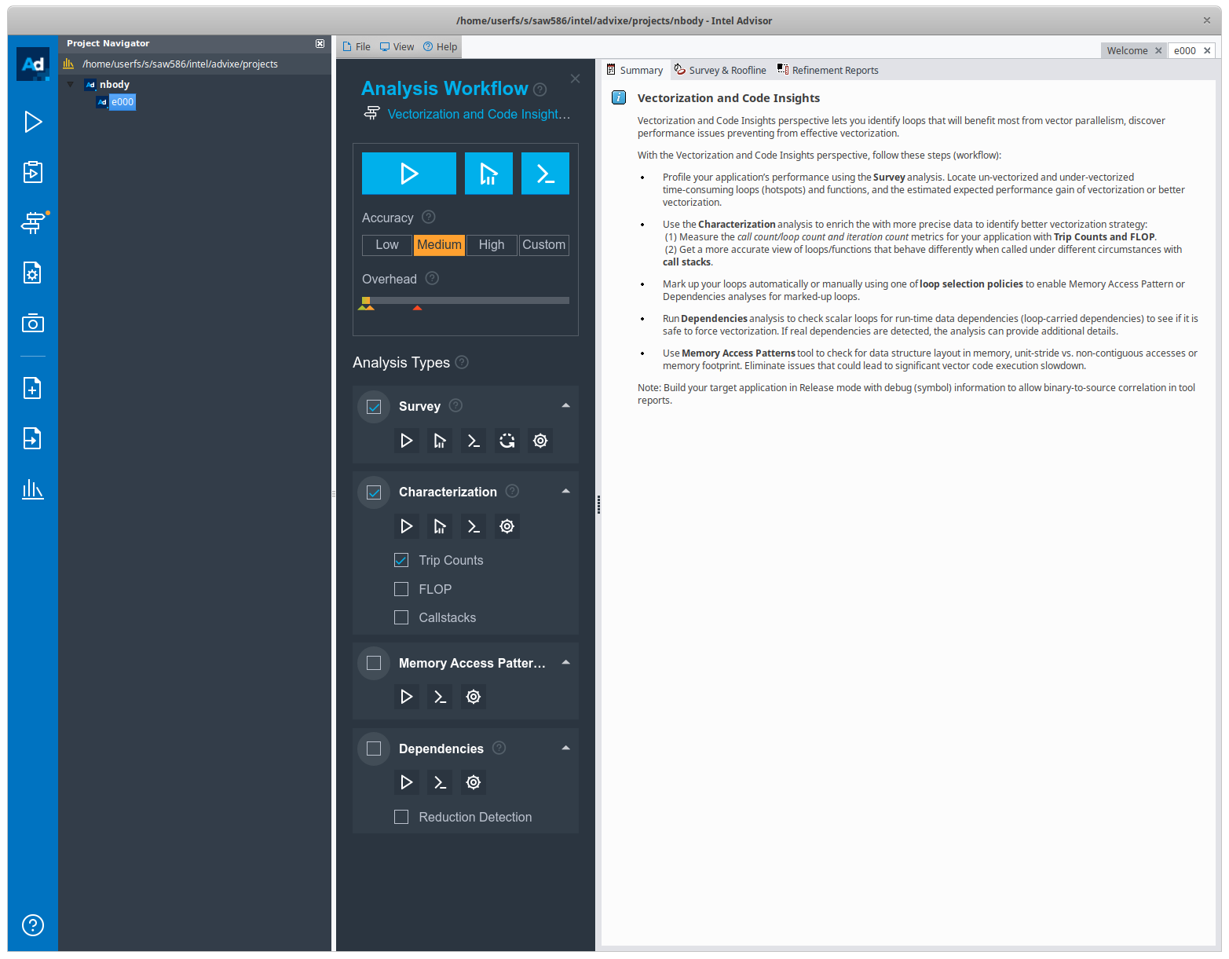Select Custom accuracy level
The image size is (1229, 959).
point(544,245)
